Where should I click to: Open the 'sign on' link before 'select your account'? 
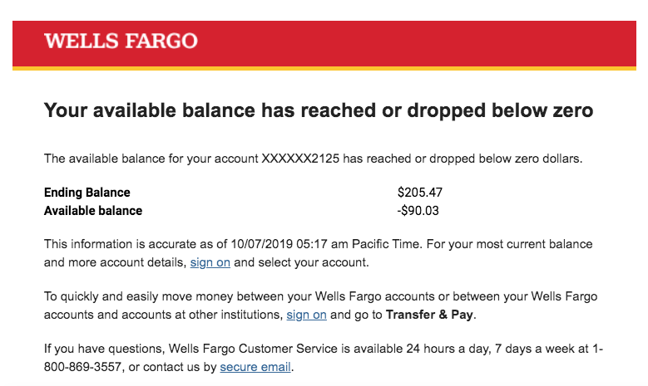tap(210, 262)
